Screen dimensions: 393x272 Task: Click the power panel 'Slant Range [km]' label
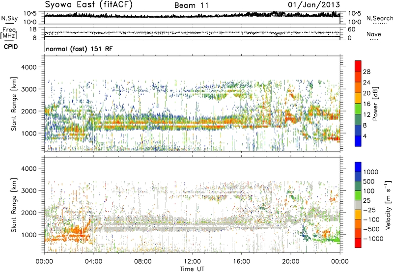14,104
